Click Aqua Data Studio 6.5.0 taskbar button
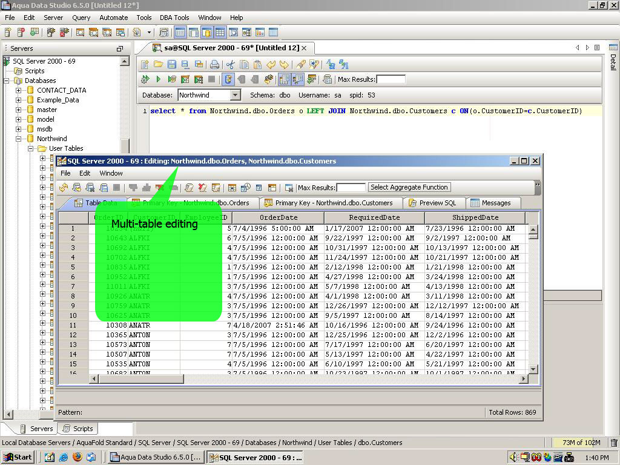 (x=156, y=457)
